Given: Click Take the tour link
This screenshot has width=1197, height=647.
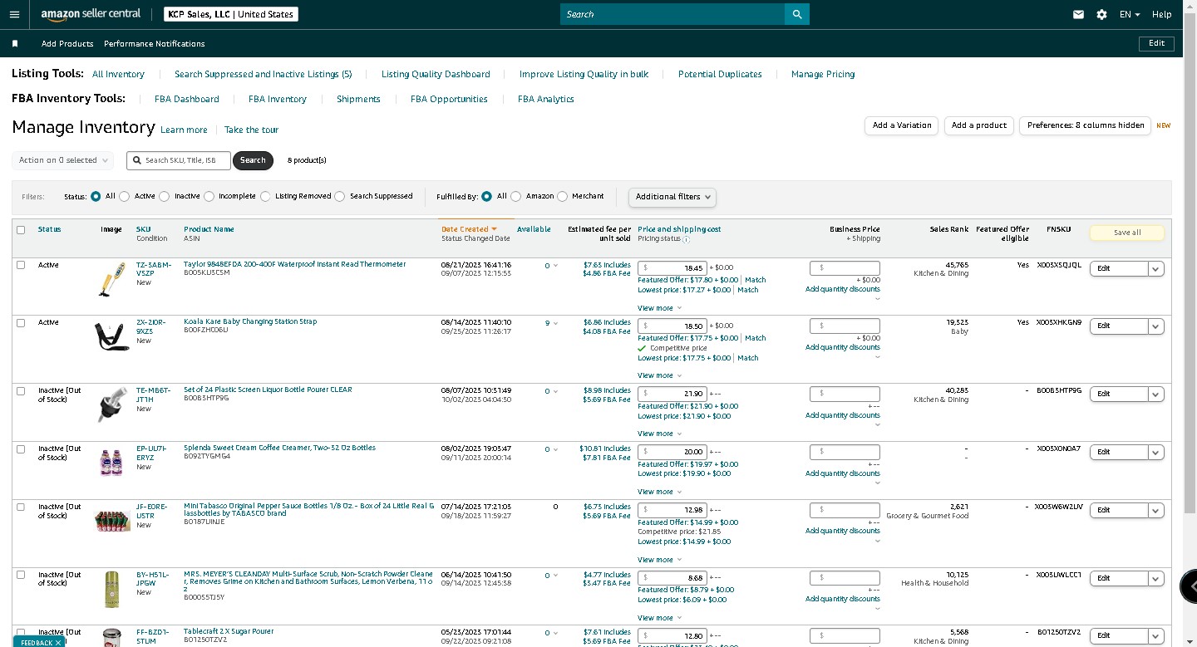Looking at the screenshot, I should tap(251, 130).
